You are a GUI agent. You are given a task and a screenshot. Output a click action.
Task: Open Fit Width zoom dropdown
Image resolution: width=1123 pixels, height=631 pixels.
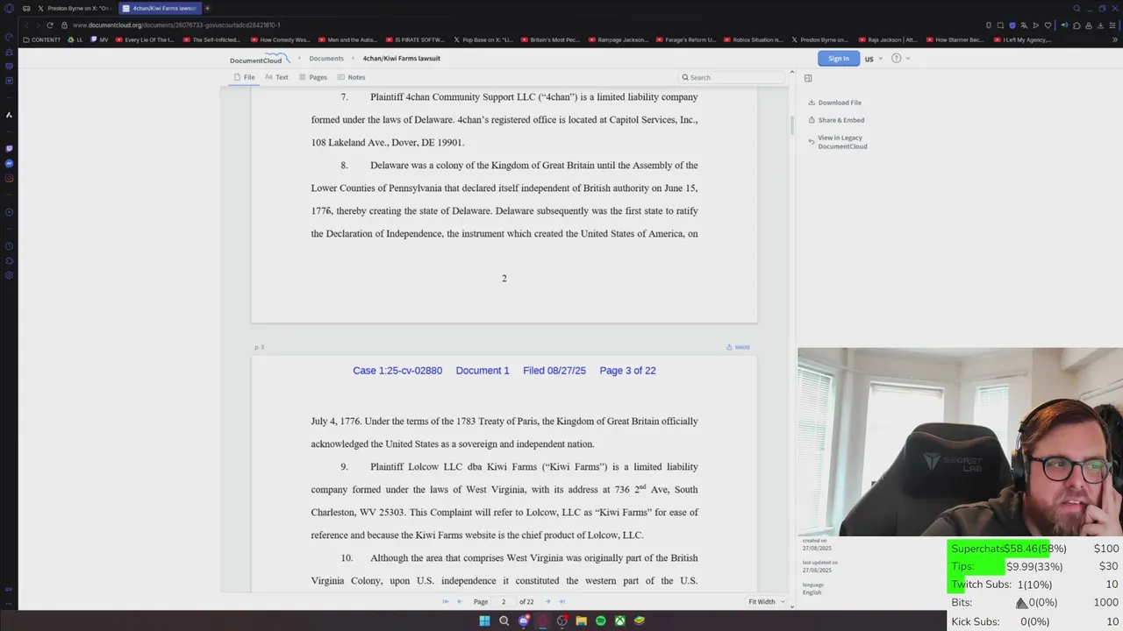tap(767, 601)
